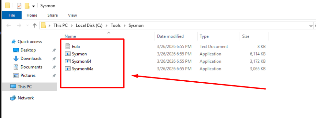Image resolution: width=316 pixels, height=118 pixels.
Task: Click the pin icon beside Downloads
Action: click(54, 59)
